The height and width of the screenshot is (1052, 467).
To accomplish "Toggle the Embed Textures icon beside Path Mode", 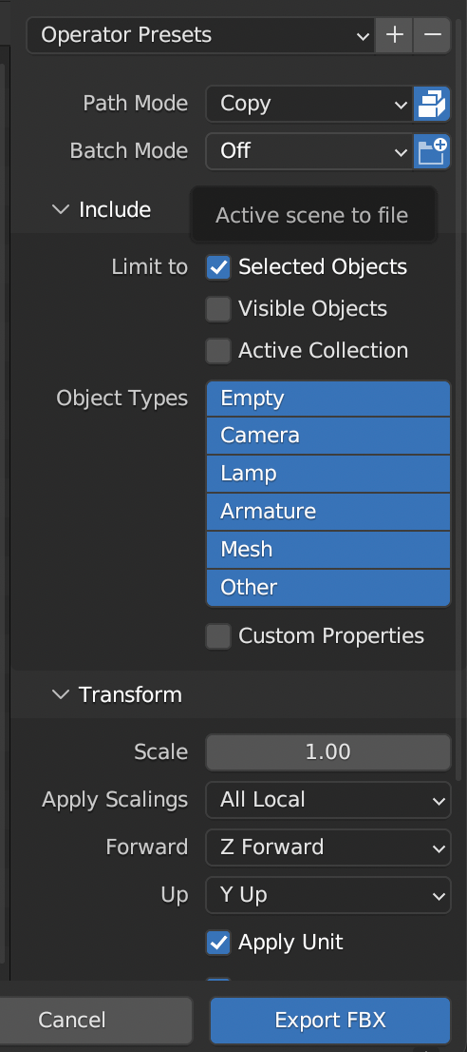I will [x=432, y=104].
